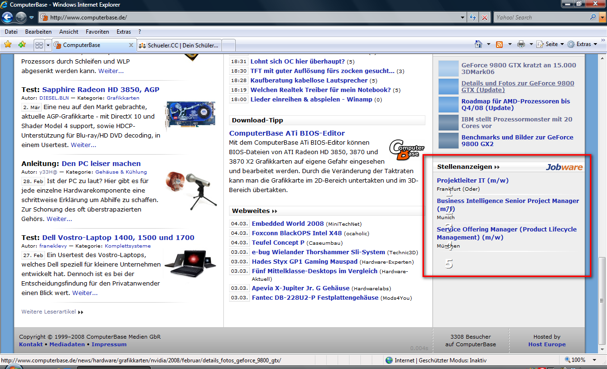This screenshot has width=607, height=369.
Task: Open Embedded World 2008 link
Action: tap(288, 223)
